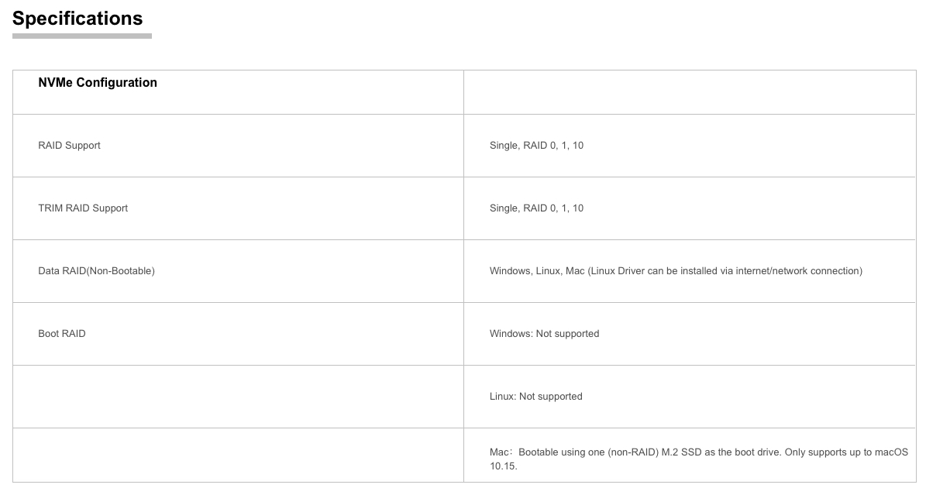Click the word 'Mac' in Mac bootable row
Screen dimensions: 926x495
[x=498, y=452]
